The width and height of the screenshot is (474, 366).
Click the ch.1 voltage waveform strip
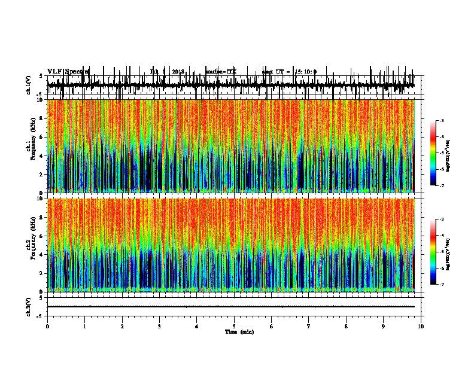click(x=231, y=85)
